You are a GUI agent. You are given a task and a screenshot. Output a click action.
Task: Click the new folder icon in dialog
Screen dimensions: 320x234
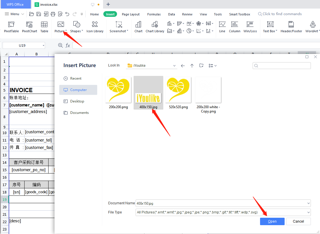pos(201,66)
